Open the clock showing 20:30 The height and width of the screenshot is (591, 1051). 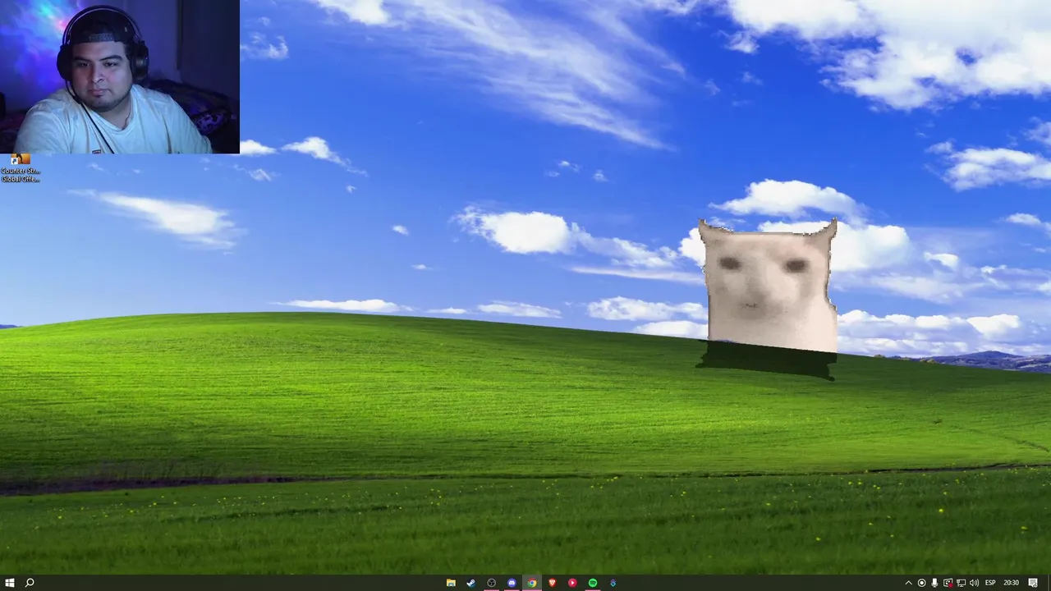(1011, 583)
